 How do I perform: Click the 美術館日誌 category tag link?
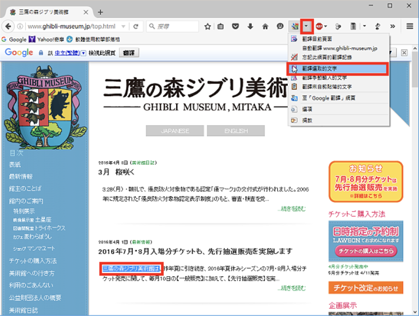[143, 163]
